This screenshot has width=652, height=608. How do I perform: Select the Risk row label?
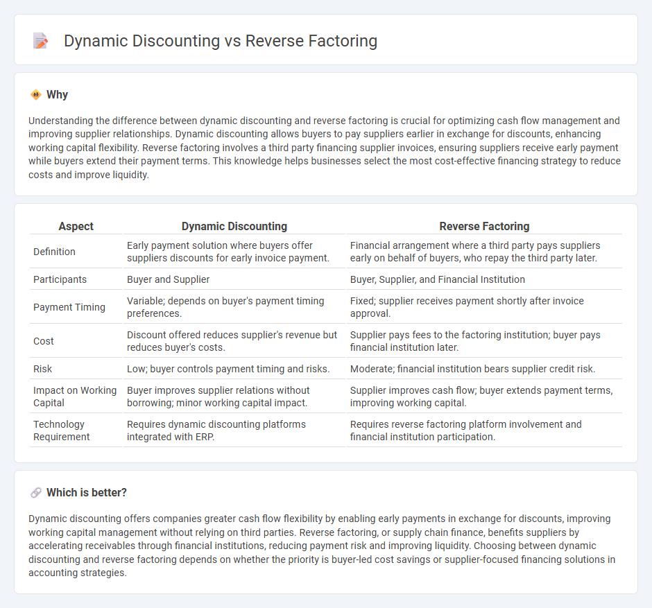[42, 369]
